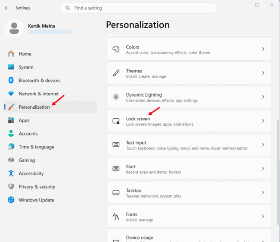Click the Kartik Mehta account name

(42, 26)
